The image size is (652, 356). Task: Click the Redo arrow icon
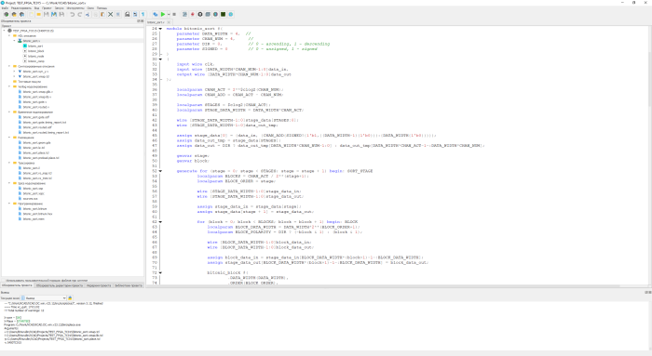pos(80,14)
